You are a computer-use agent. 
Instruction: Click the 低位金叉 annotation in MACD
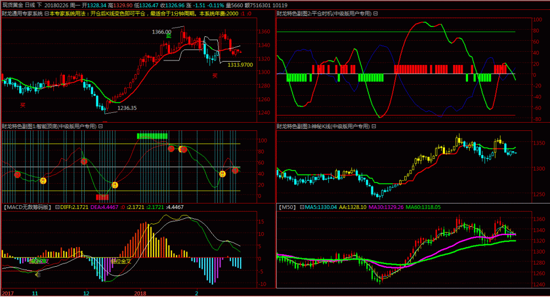coord(120,261)
